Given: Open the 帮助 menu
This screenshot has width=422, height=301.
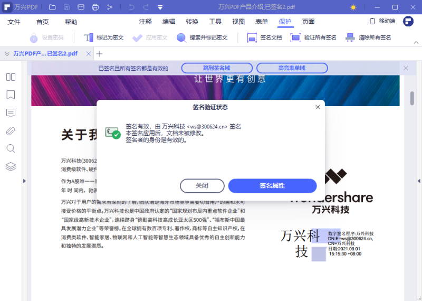Looking at the screenshot, I should pyautogui.click(x=71, y=22).
